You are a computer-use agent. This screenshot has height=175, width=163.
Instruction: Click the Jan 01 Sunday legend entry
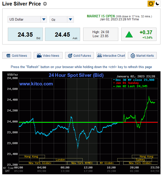pyautogui.click(x=126, y=83)
